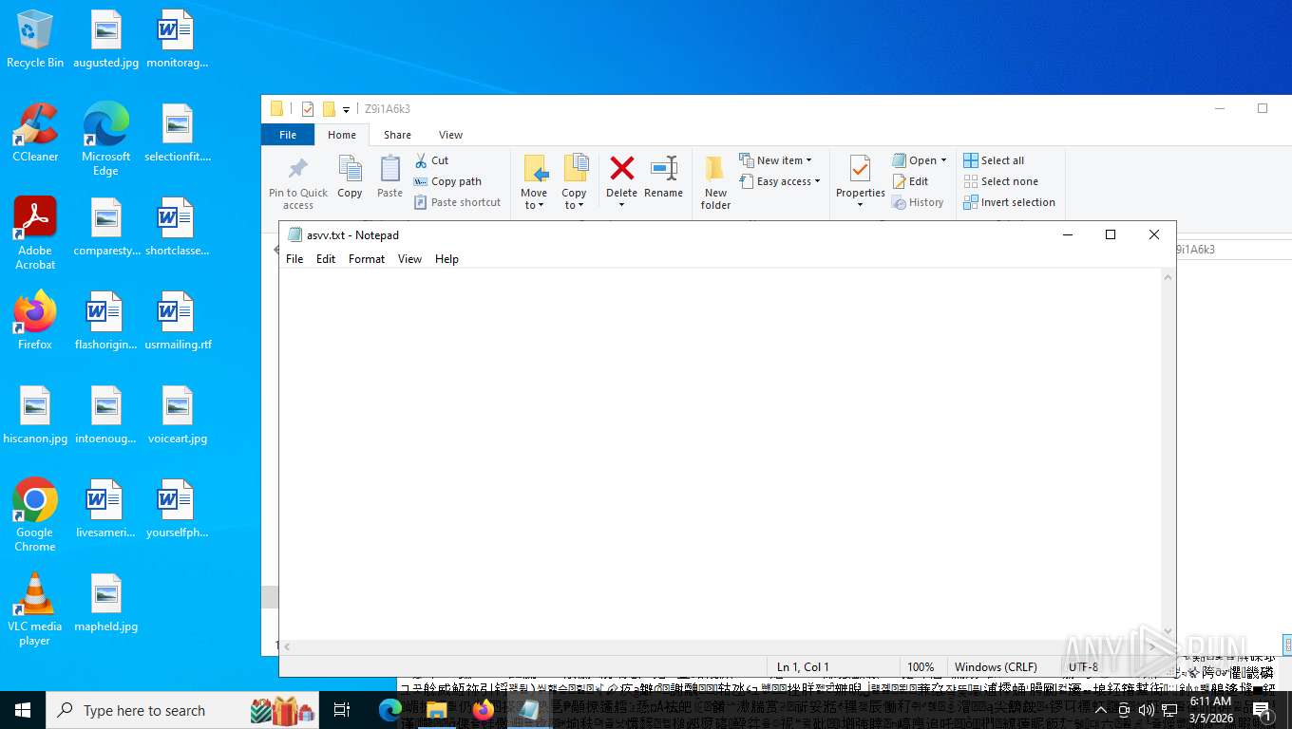Open the Quick Access Toolbar customize arrow

(347, 109)
